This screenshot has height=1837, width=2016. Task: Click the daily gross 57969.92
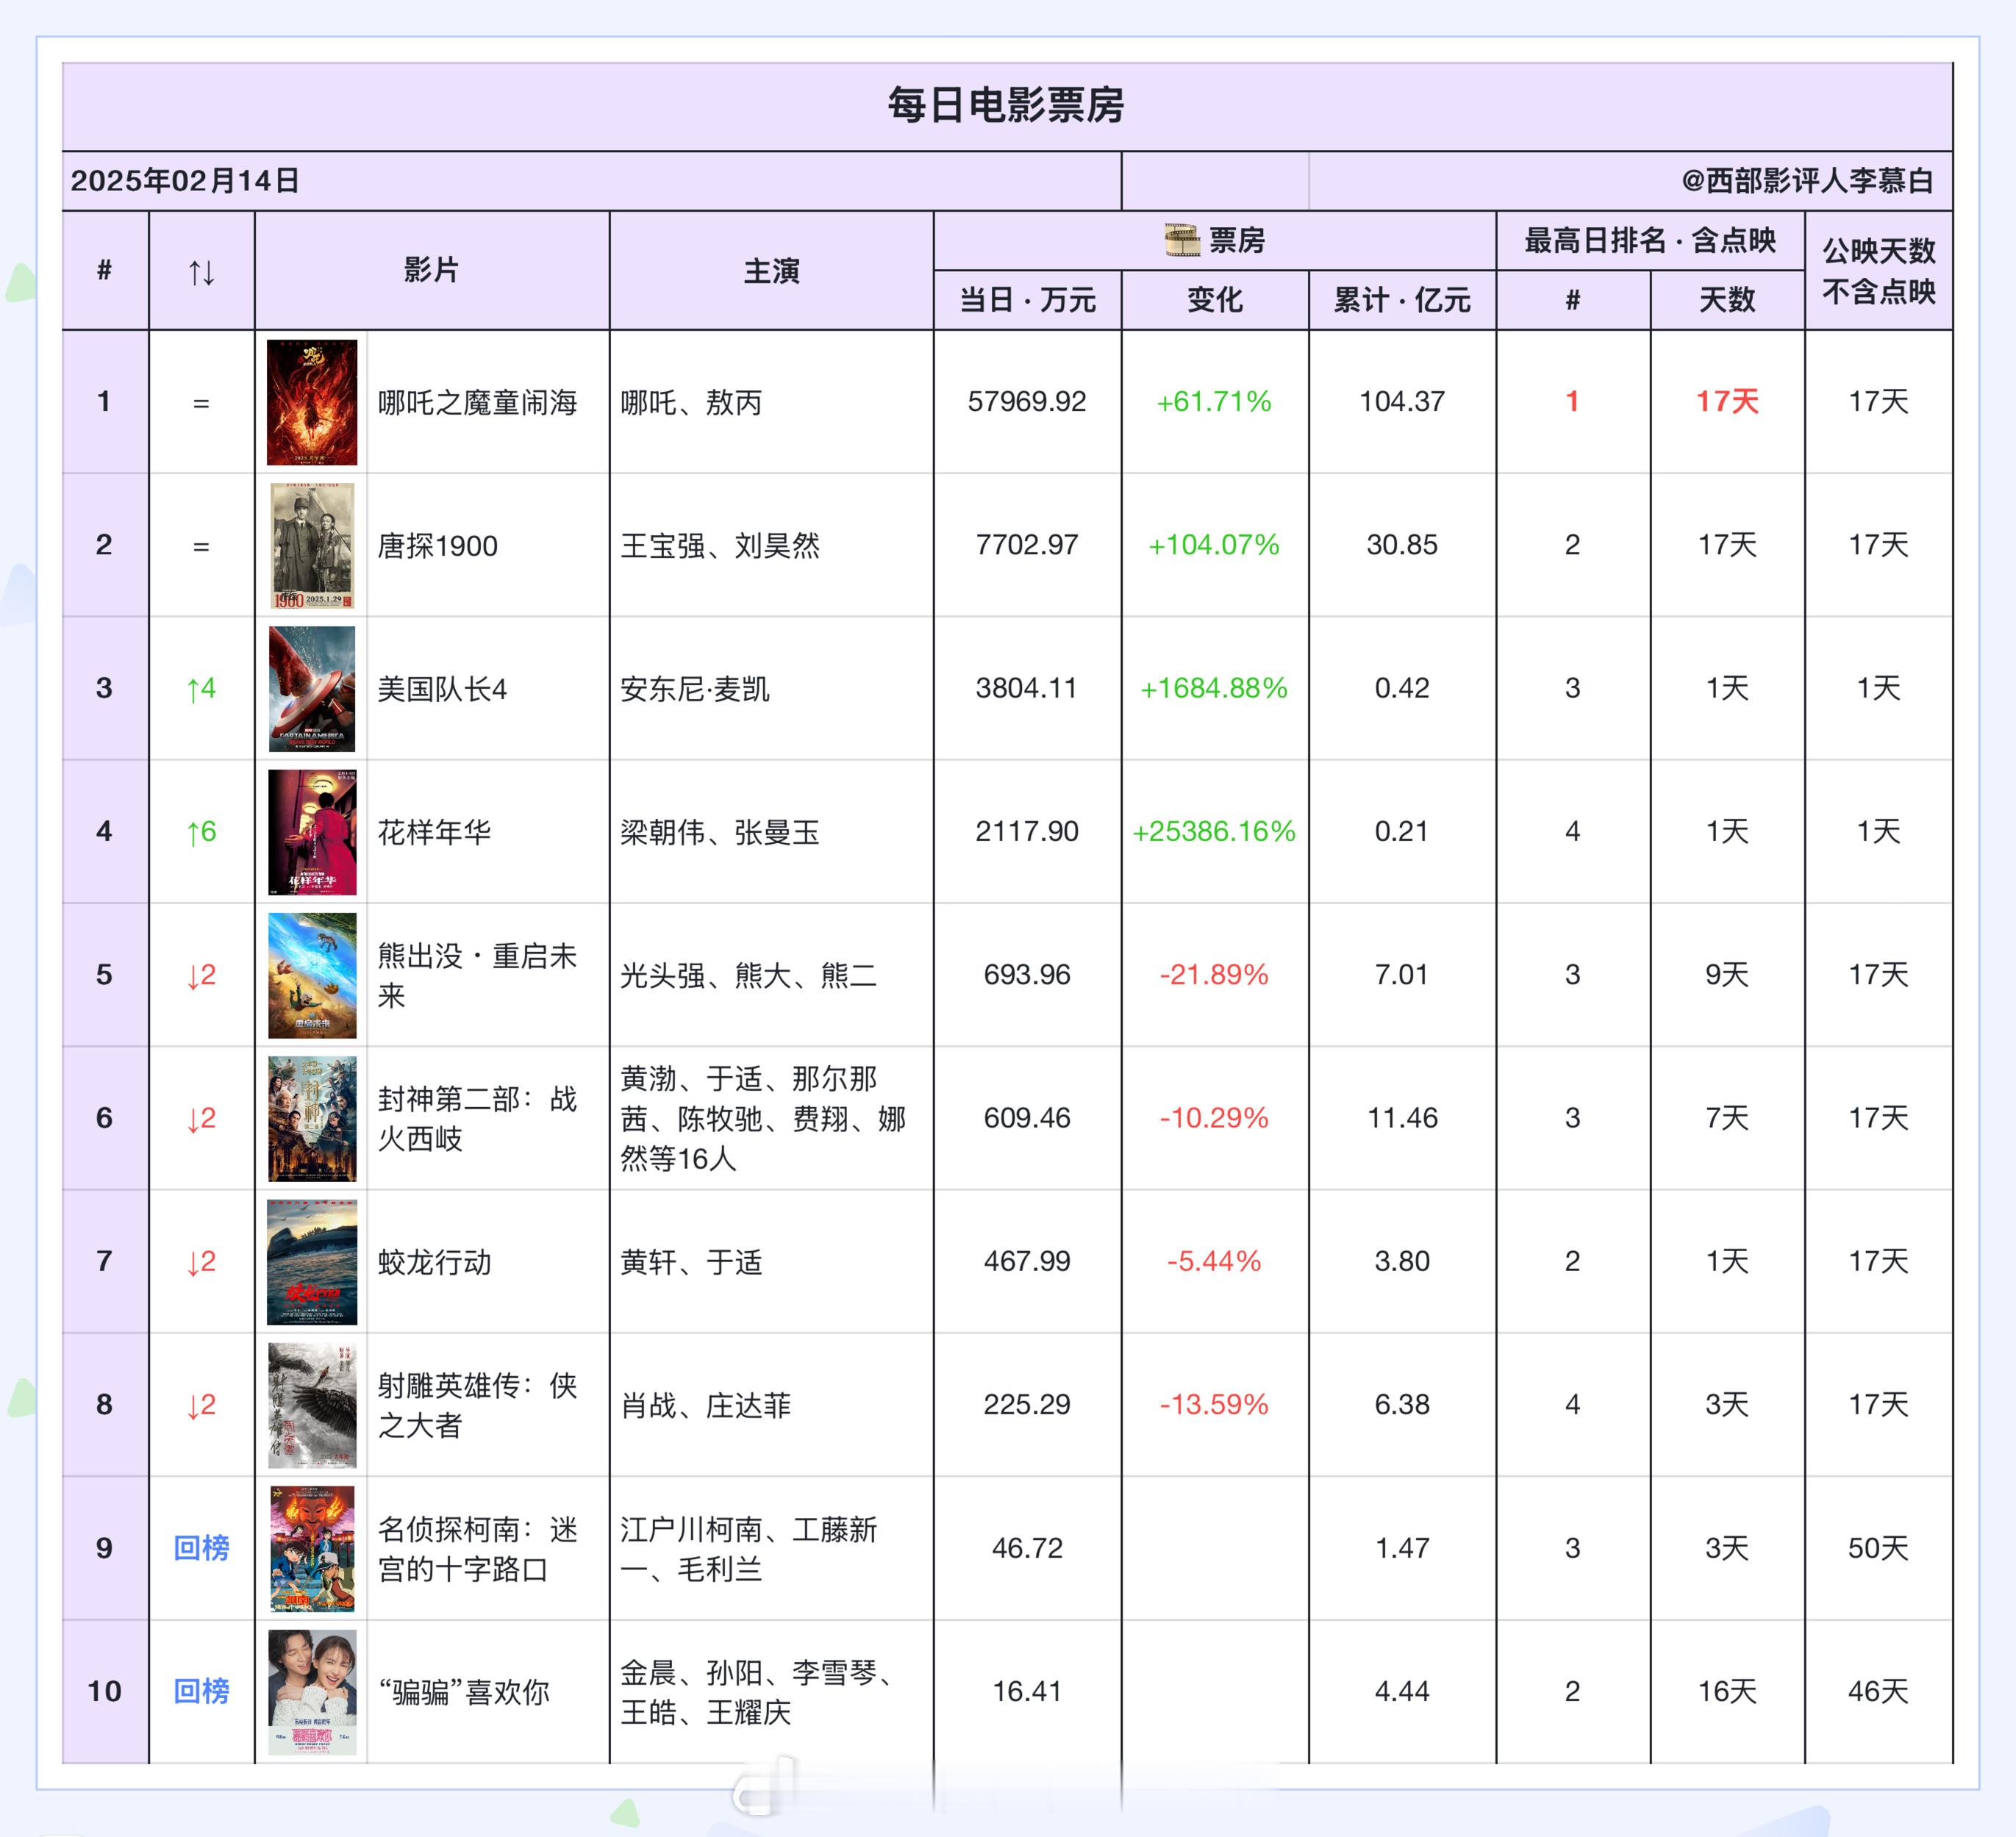1027,402
